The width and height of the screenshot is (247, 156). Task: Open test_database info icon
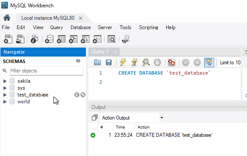[77, 95]
